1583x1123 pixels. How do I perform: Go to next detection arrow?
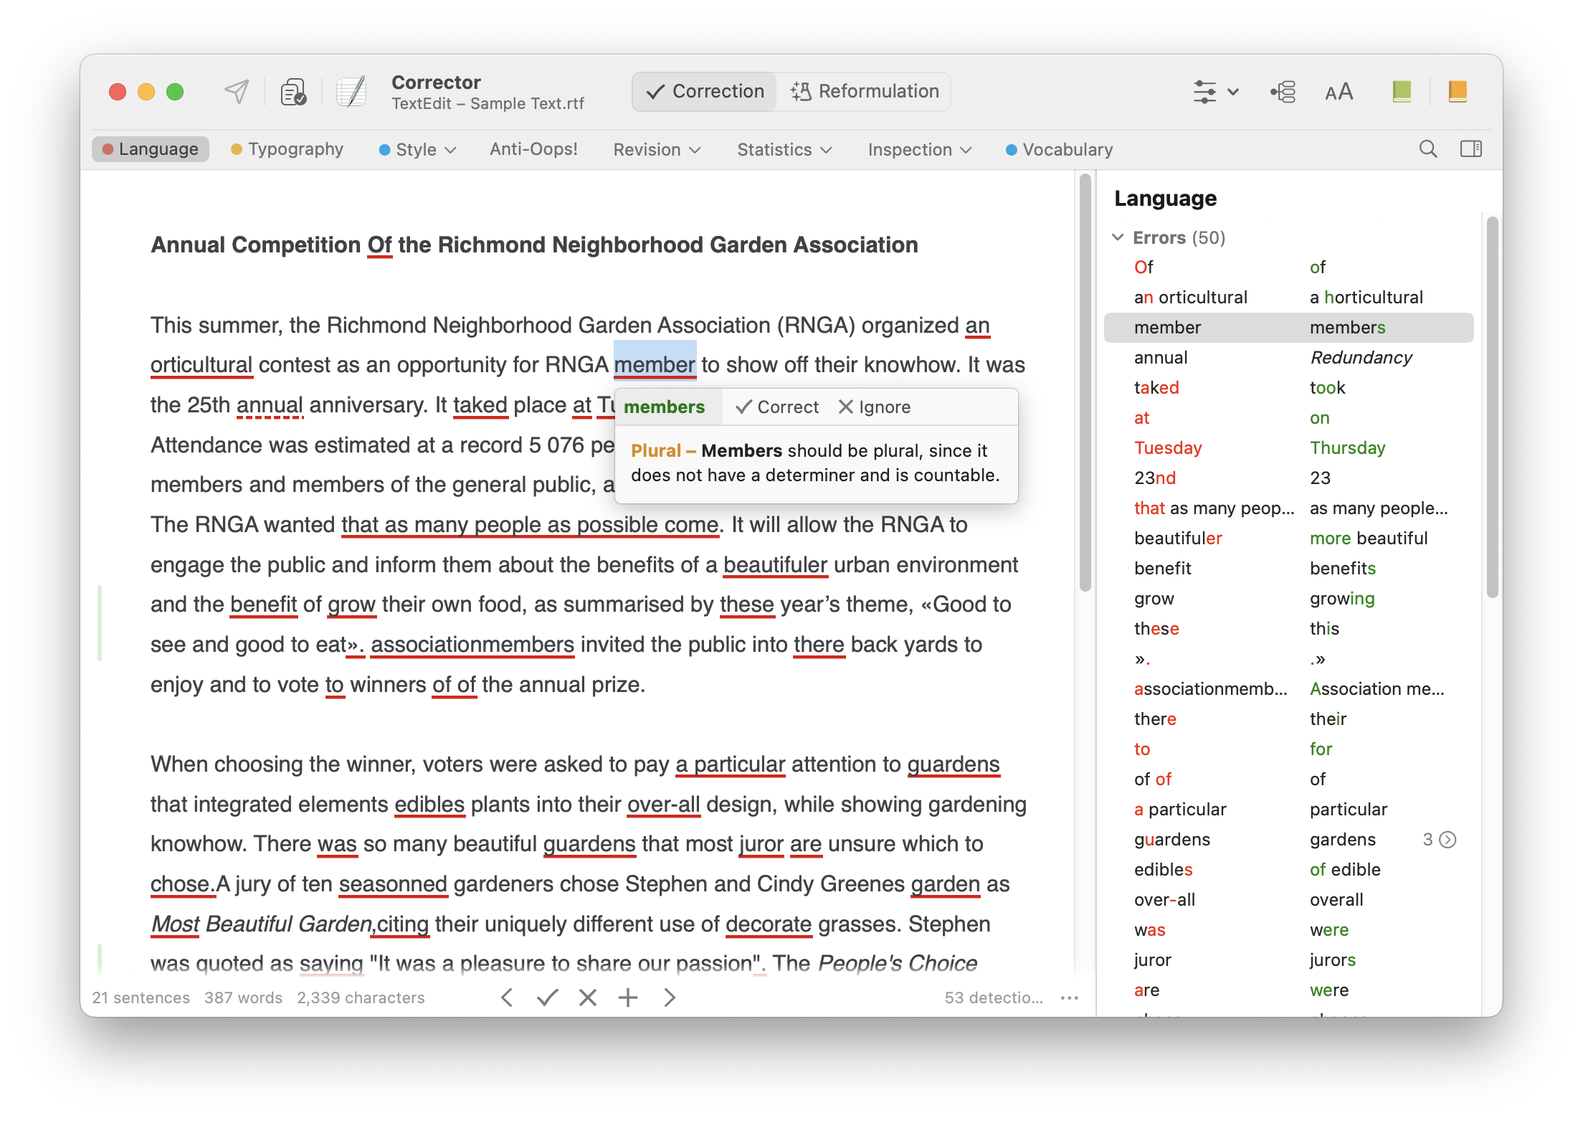tap(669, 998)
